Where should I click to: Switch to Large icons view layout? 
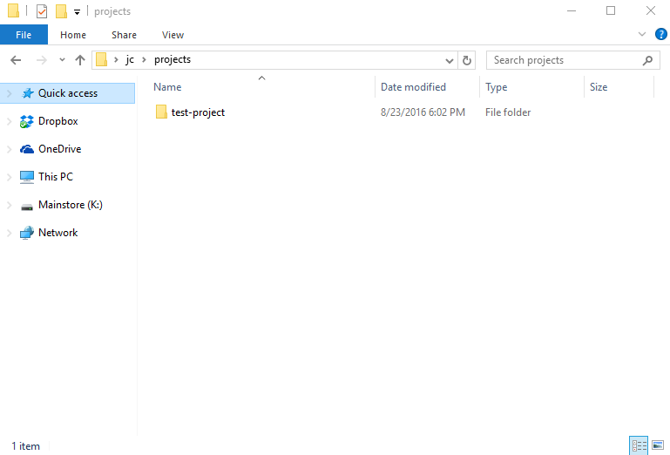tap(657, 445)
